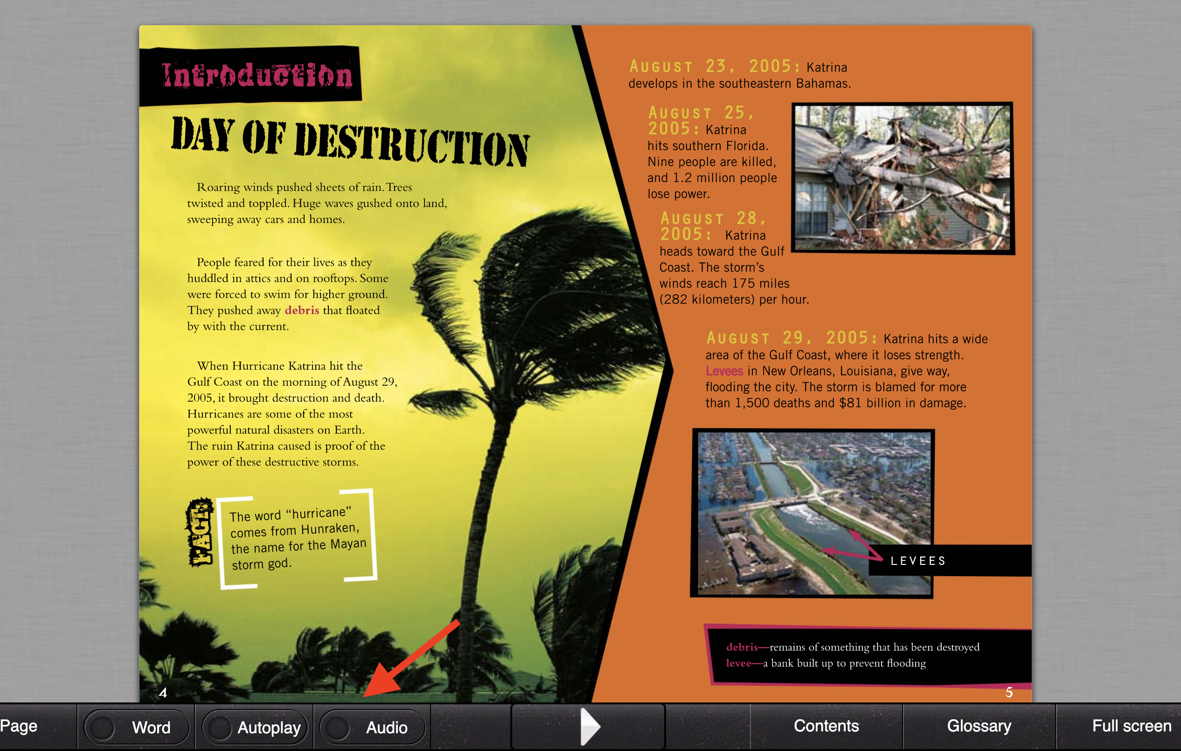Click the paragraph starting 'People feared for their lives'

pyautogui.click(x=287, y=294)
